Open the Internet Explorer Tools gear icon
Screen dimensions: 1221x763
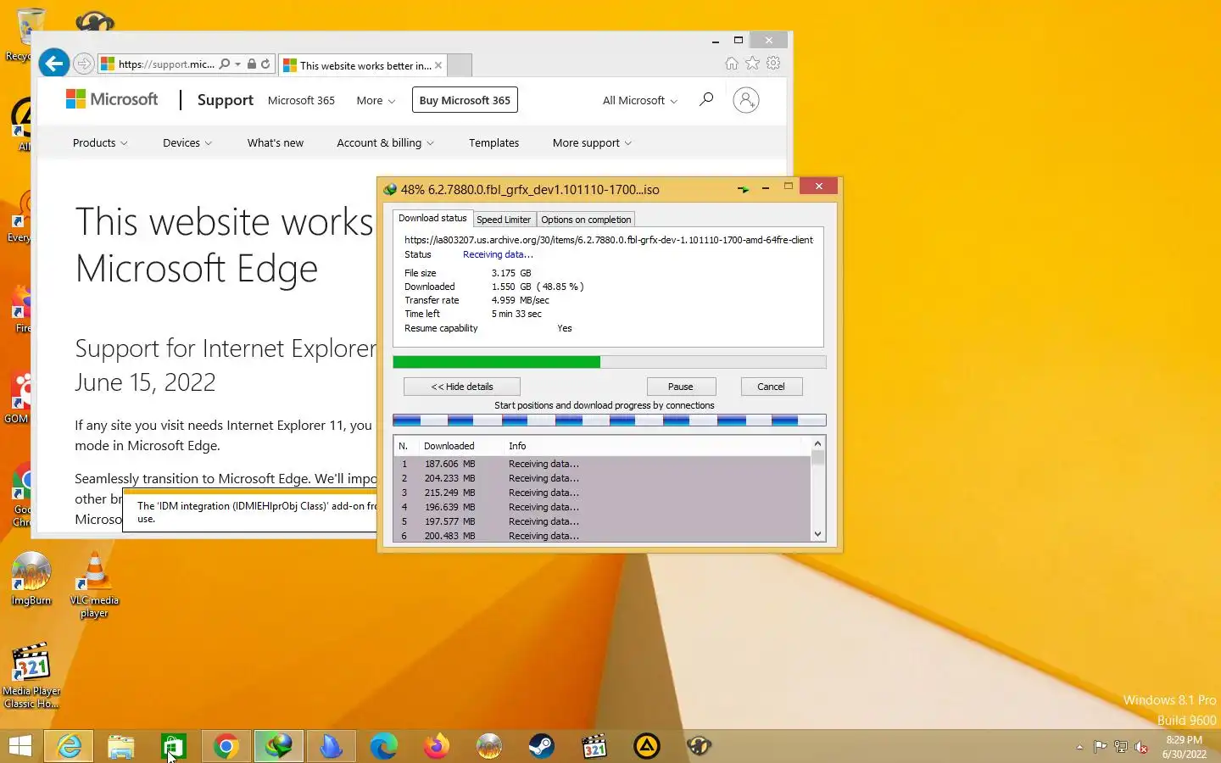pos(773,64)
